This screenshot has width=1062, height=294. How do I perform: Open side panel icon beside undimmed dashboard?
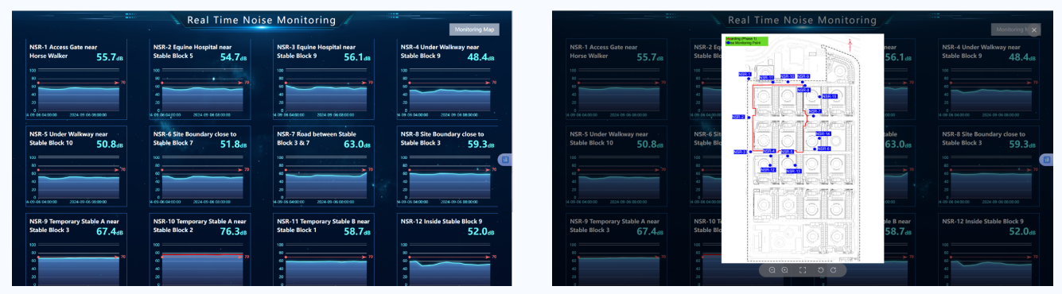pyautogui.click(x=505, y=160)
